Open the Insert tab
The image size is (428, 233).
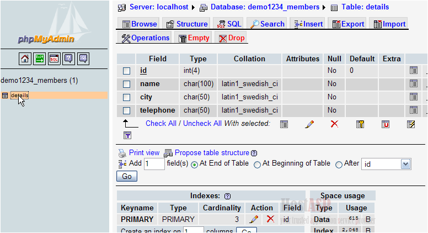click(308, 24)
